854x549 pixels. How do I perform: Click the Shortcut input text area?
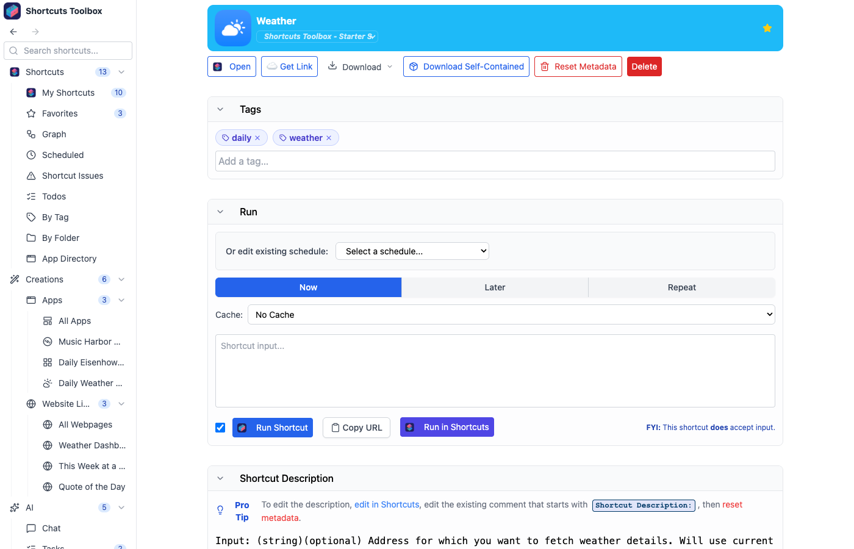[x=495, y=371]
